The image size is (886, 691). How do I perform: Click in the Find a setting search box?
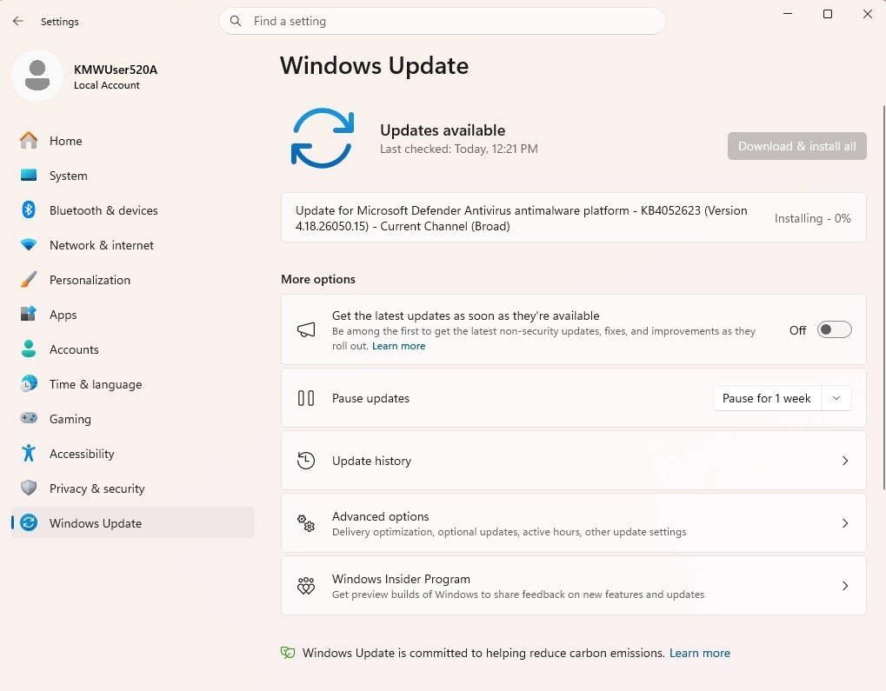[x=443, y=21]
